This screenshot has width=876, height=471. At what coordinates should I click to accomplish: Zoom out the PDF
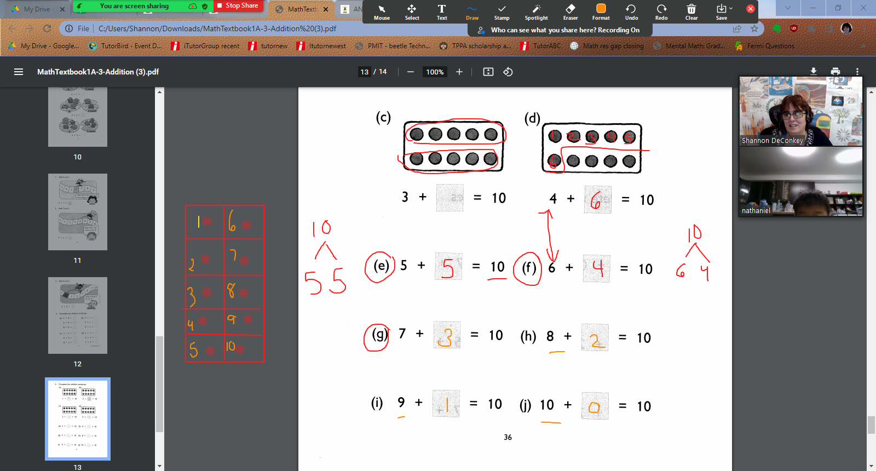pos(410,72)
